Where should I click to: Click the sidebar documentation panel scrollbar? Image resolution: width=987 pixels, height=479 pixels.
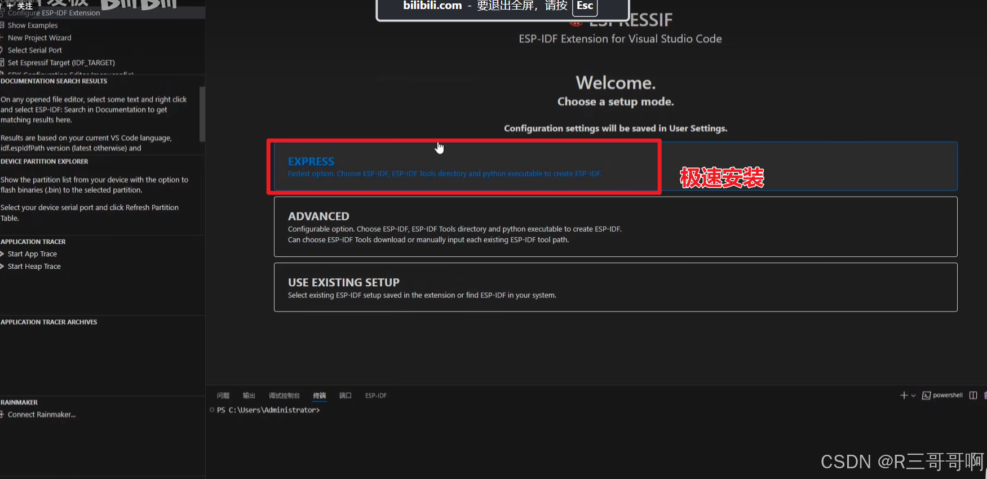tap(202, 114)
